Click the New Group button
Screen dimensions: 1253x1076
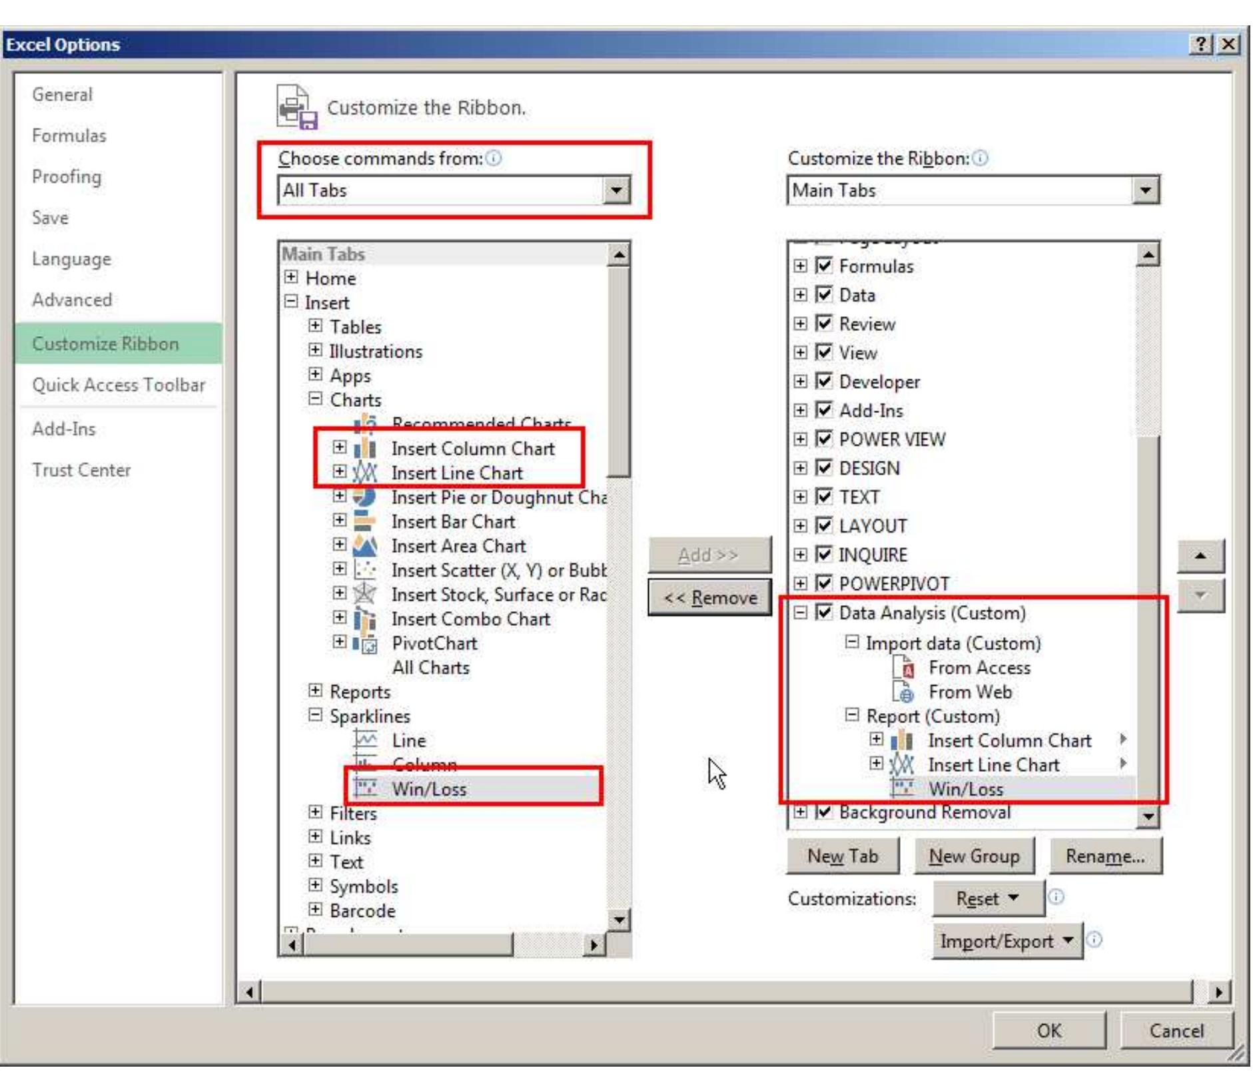coord(973,856)
